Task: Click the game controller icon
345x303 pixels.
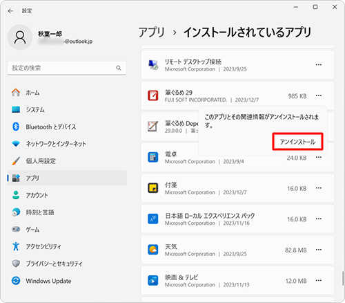Action: [x=16, y=229]
